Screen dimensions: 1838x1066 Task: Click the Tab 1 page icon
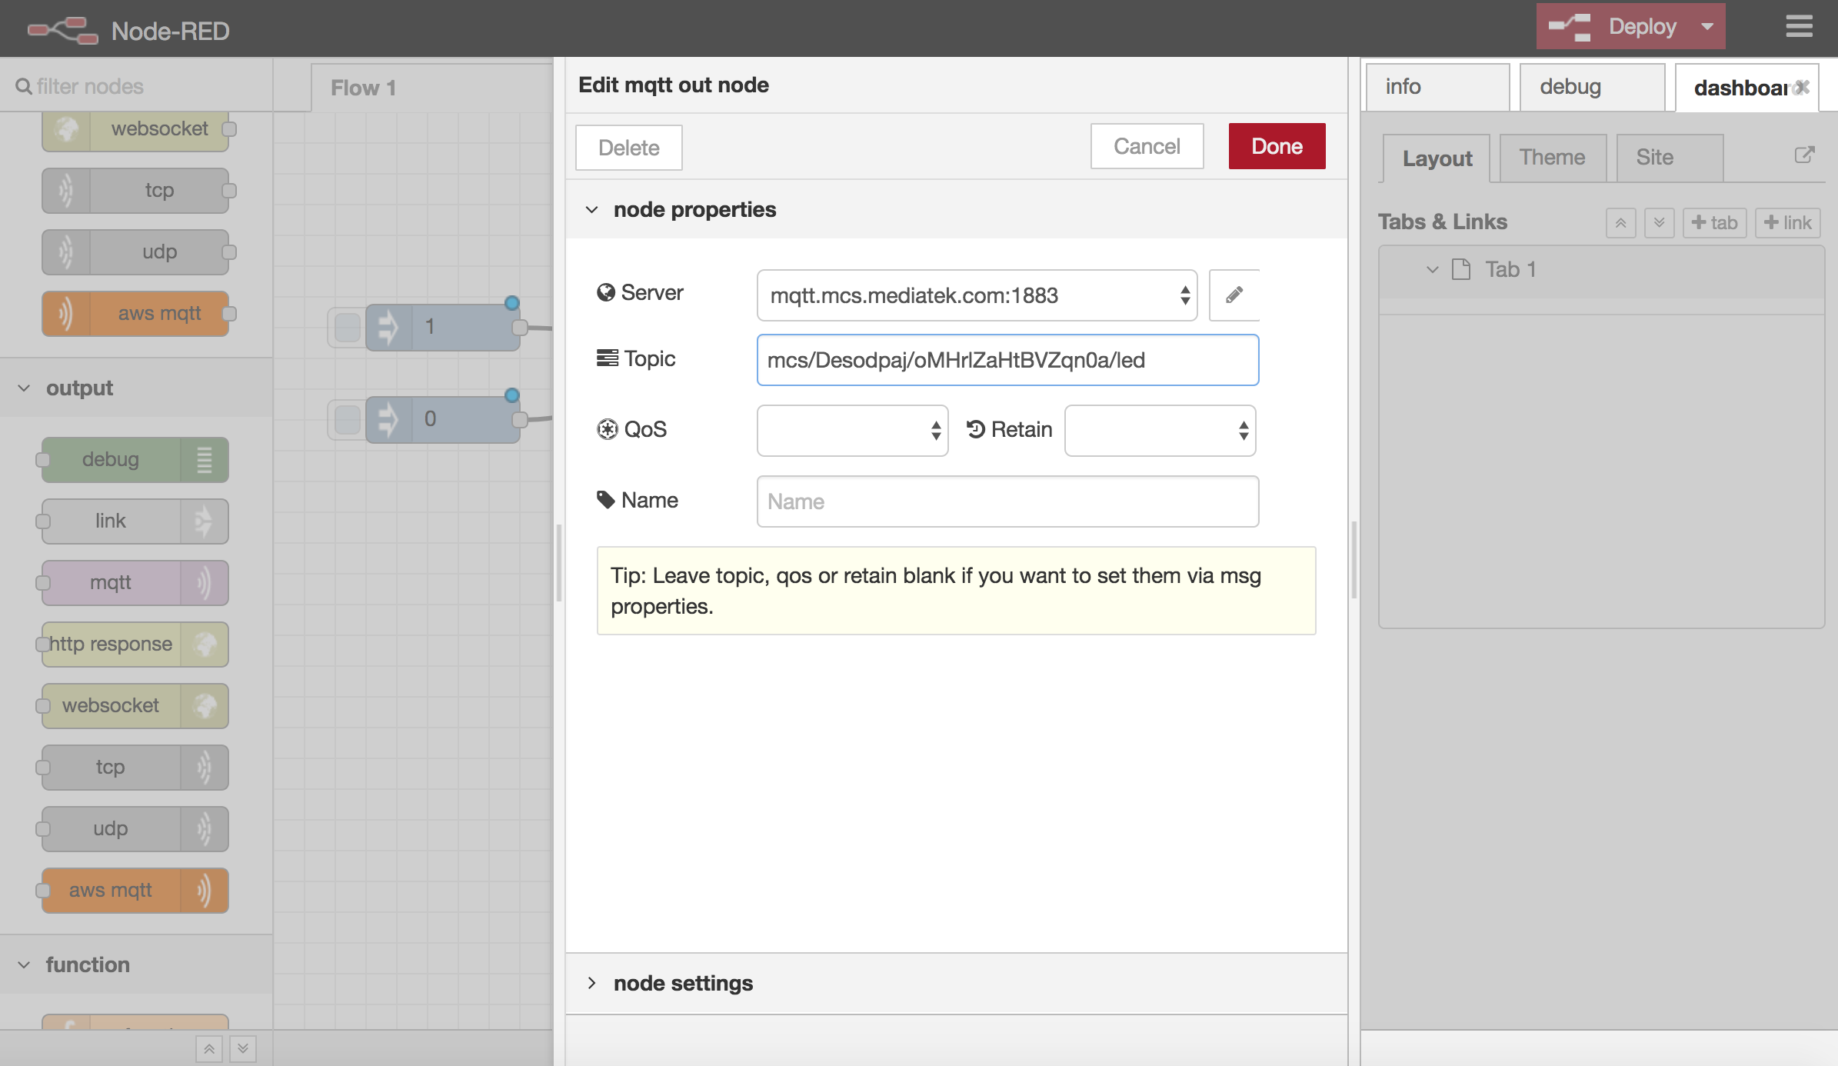coord(1460,269)
